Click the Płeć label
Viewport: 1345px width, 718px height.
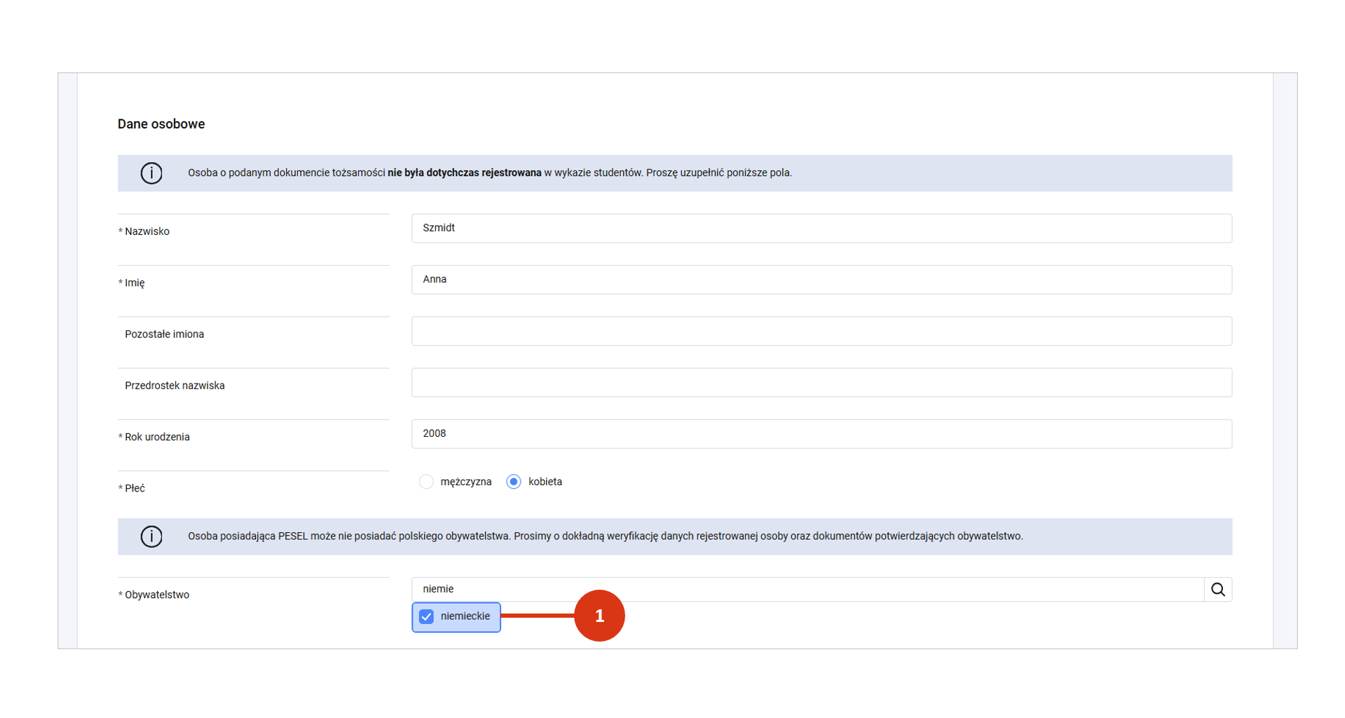(x=135, y=488)
